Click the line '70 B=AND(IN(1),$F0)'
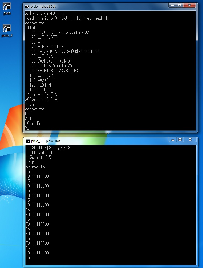The width and height of the screenshot is (203, 268). [52, 61]
